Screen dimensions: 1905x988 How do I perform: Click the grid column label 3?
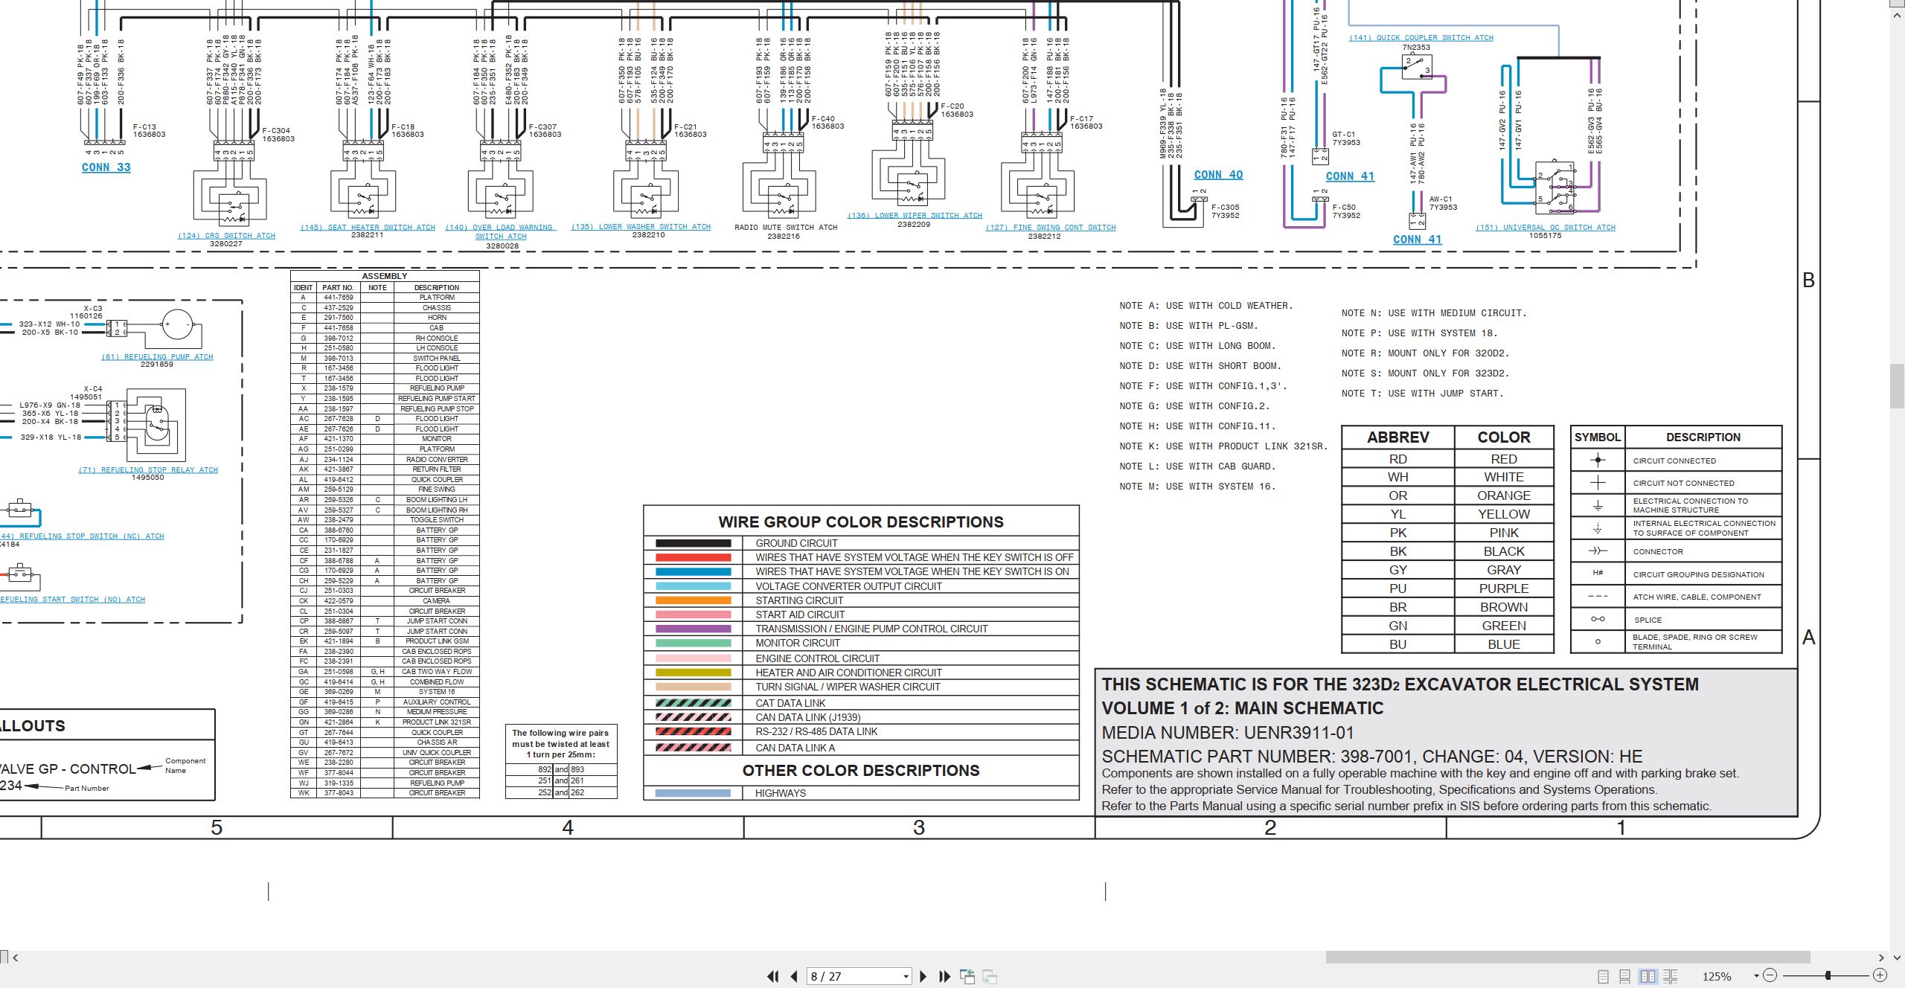click(919, 828)
